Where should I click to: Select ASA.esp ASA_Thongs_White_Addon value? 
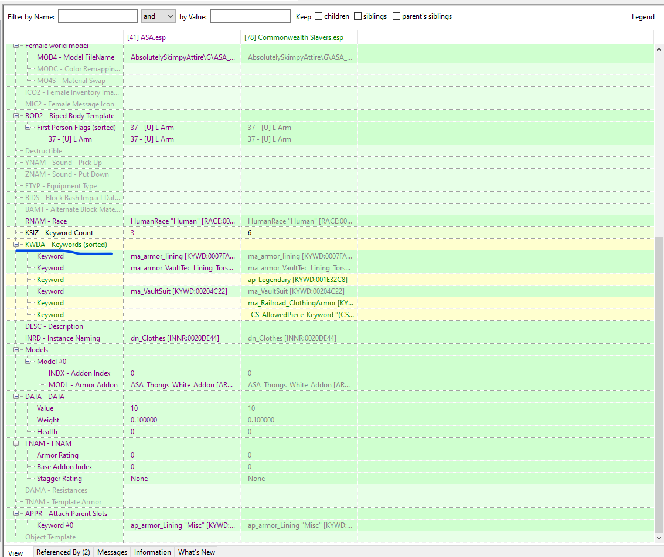pyautogui.click(x=182, y=385)
